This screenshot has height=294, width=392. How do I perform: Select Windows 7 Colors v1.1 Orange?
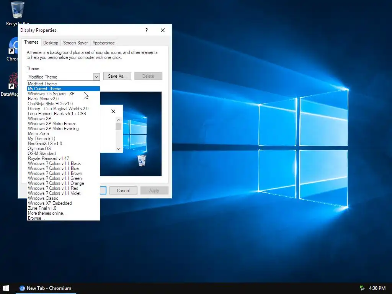point(64,183)
